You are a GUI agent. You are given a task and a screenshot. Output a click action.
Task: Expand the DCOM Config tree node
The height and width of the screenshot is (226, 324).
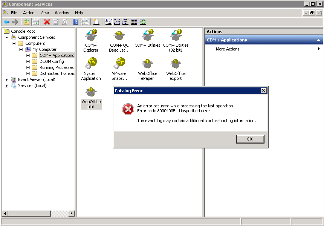click(x=28, y=61)
